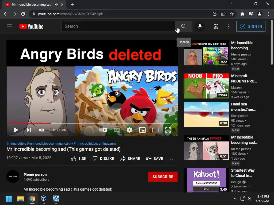This screenshot has width=274, height=205.
Task: Open the player settings gear
Action: [x=130, y=130]
